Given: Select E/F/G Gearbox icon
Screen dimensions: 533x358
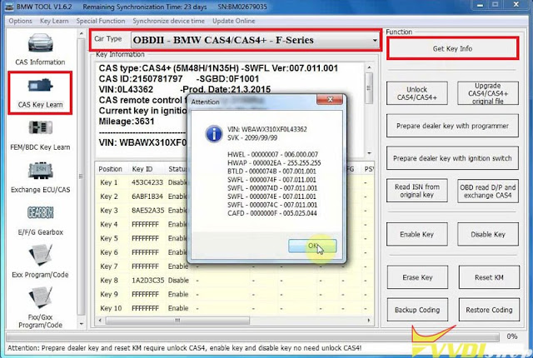Looking at the screenshot, I should coord(41,212).
